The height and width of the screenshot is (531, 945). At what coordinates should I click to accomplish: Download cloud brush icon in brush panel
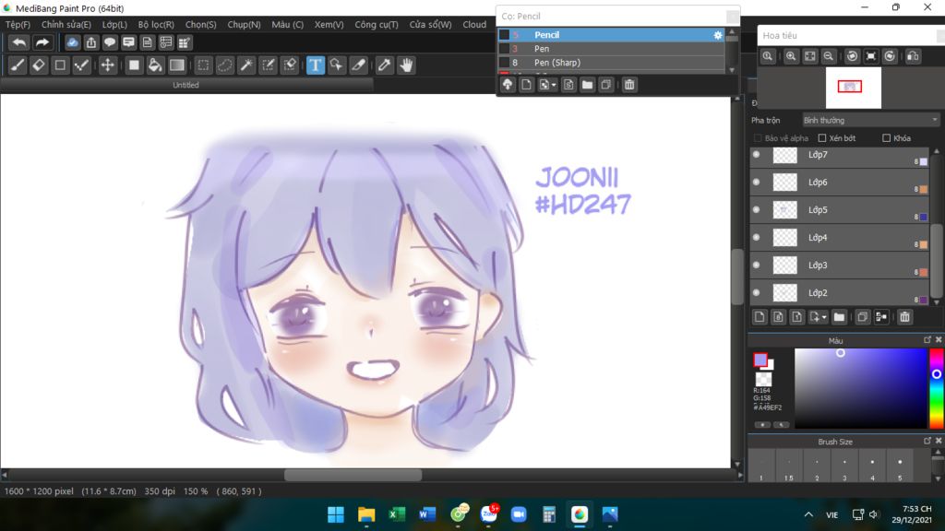tap(508, 85)
